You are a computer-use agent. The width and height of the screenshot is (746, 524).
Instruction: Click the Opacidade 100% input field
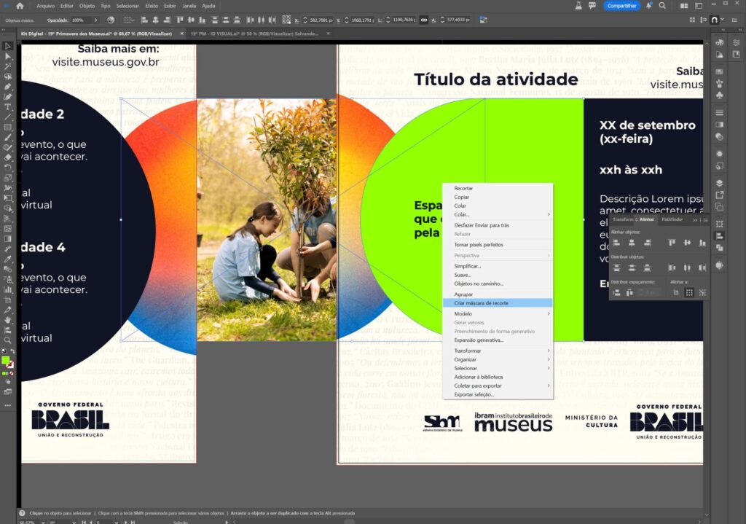(x=80, y=20)
